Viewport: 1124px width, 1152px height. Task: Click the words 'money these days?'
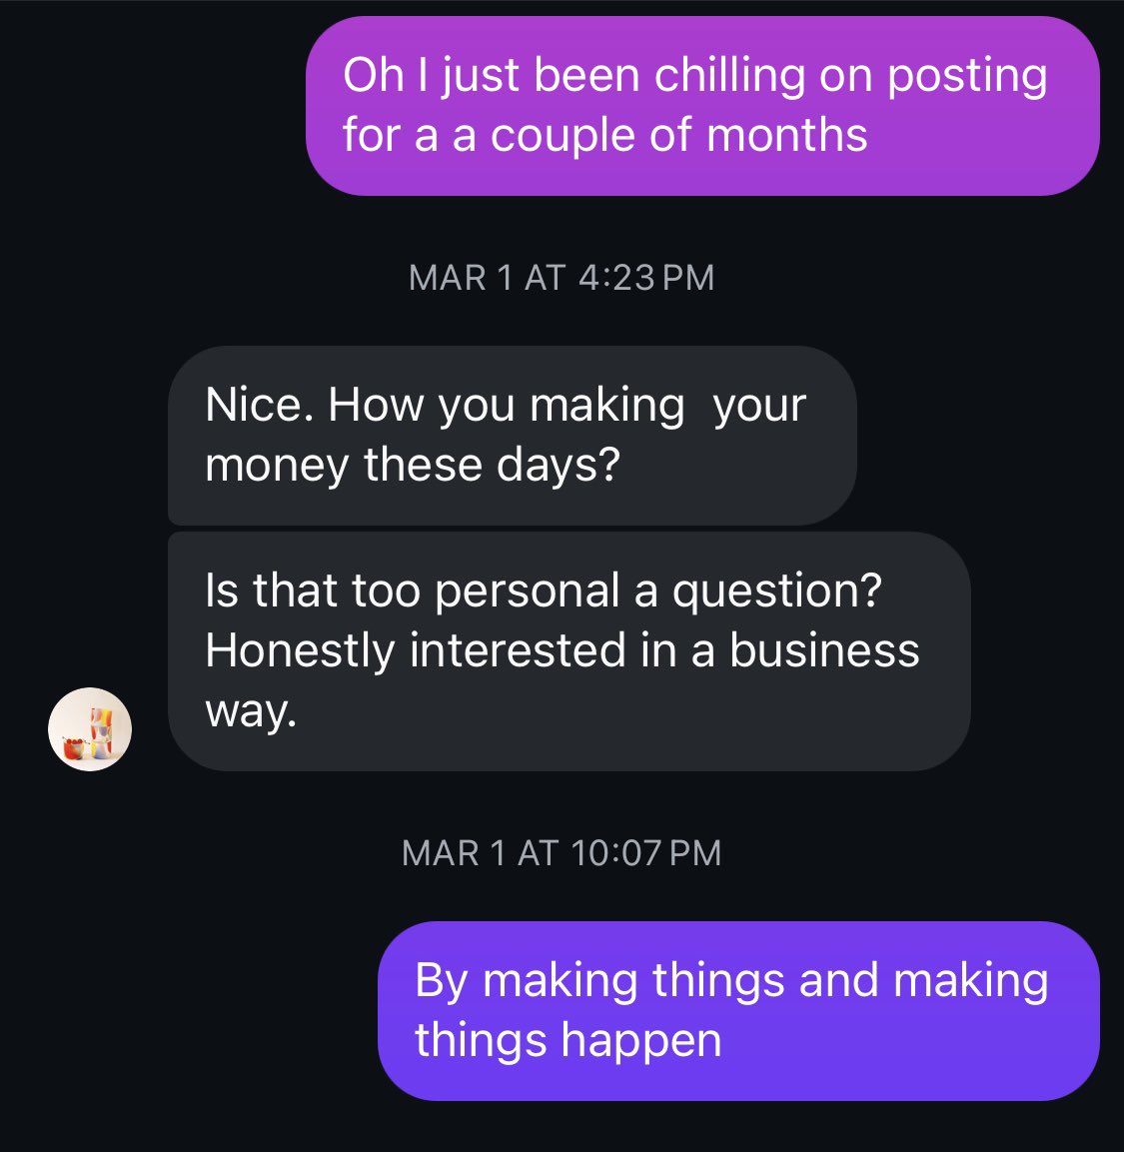click(413, 466)
